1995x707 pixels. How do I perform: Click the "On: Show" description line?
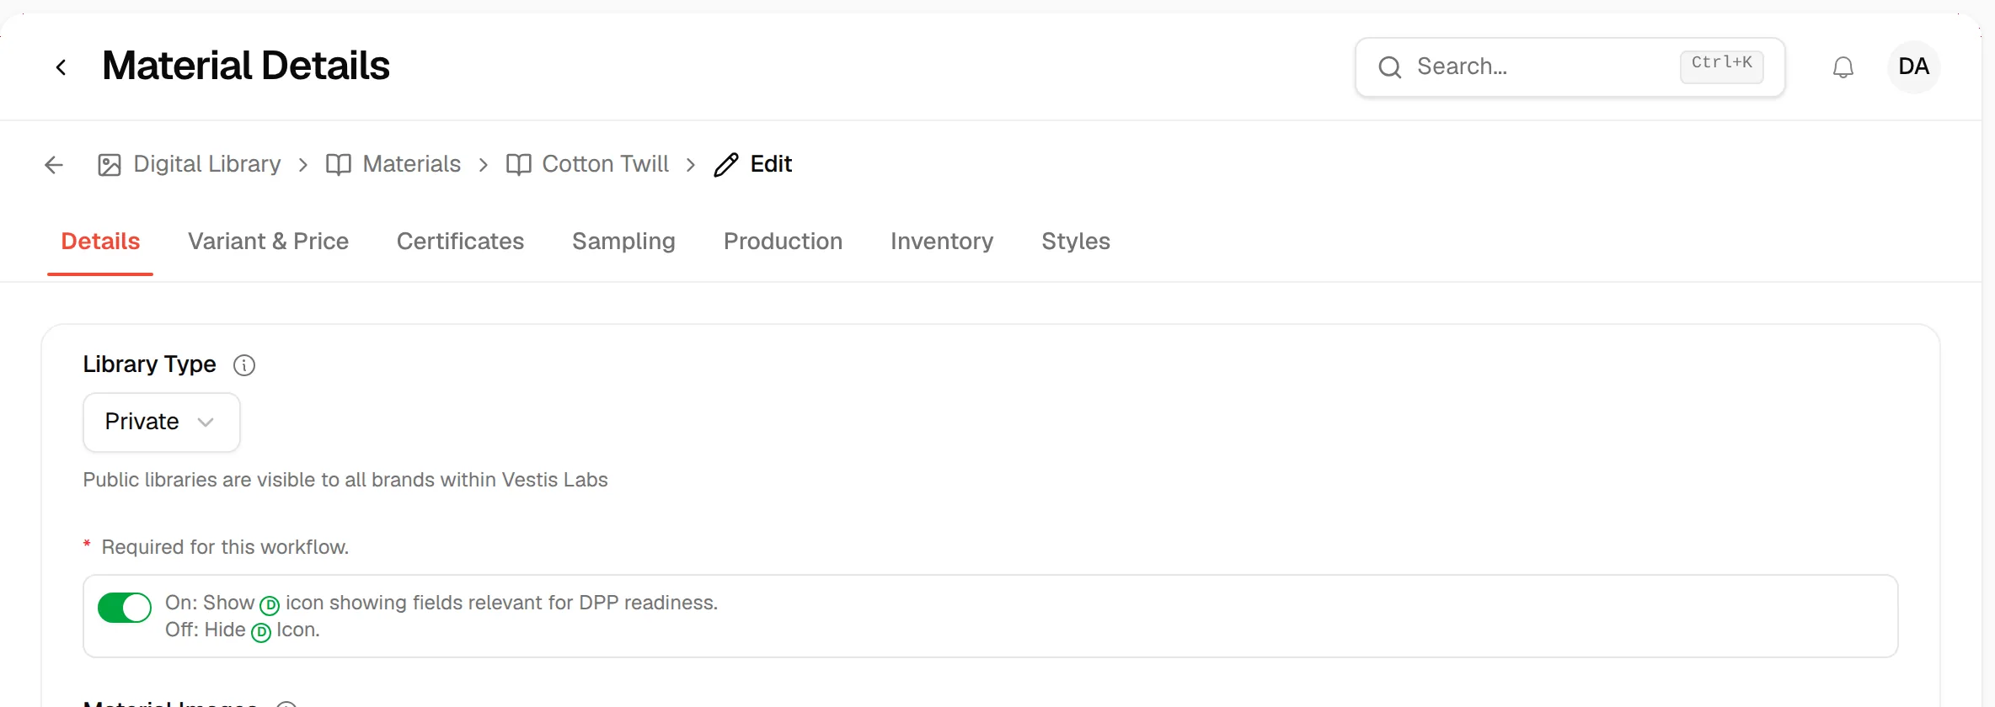click(x=441, y=603)
